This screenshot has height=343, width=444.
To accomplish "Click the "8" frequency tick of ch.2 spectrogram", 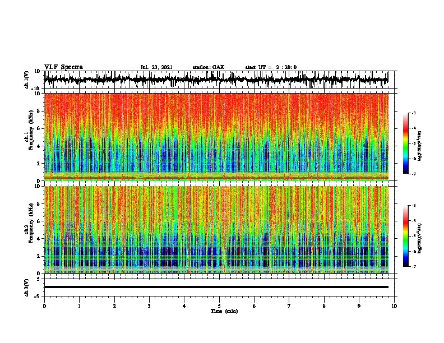I will pos(39,204).
